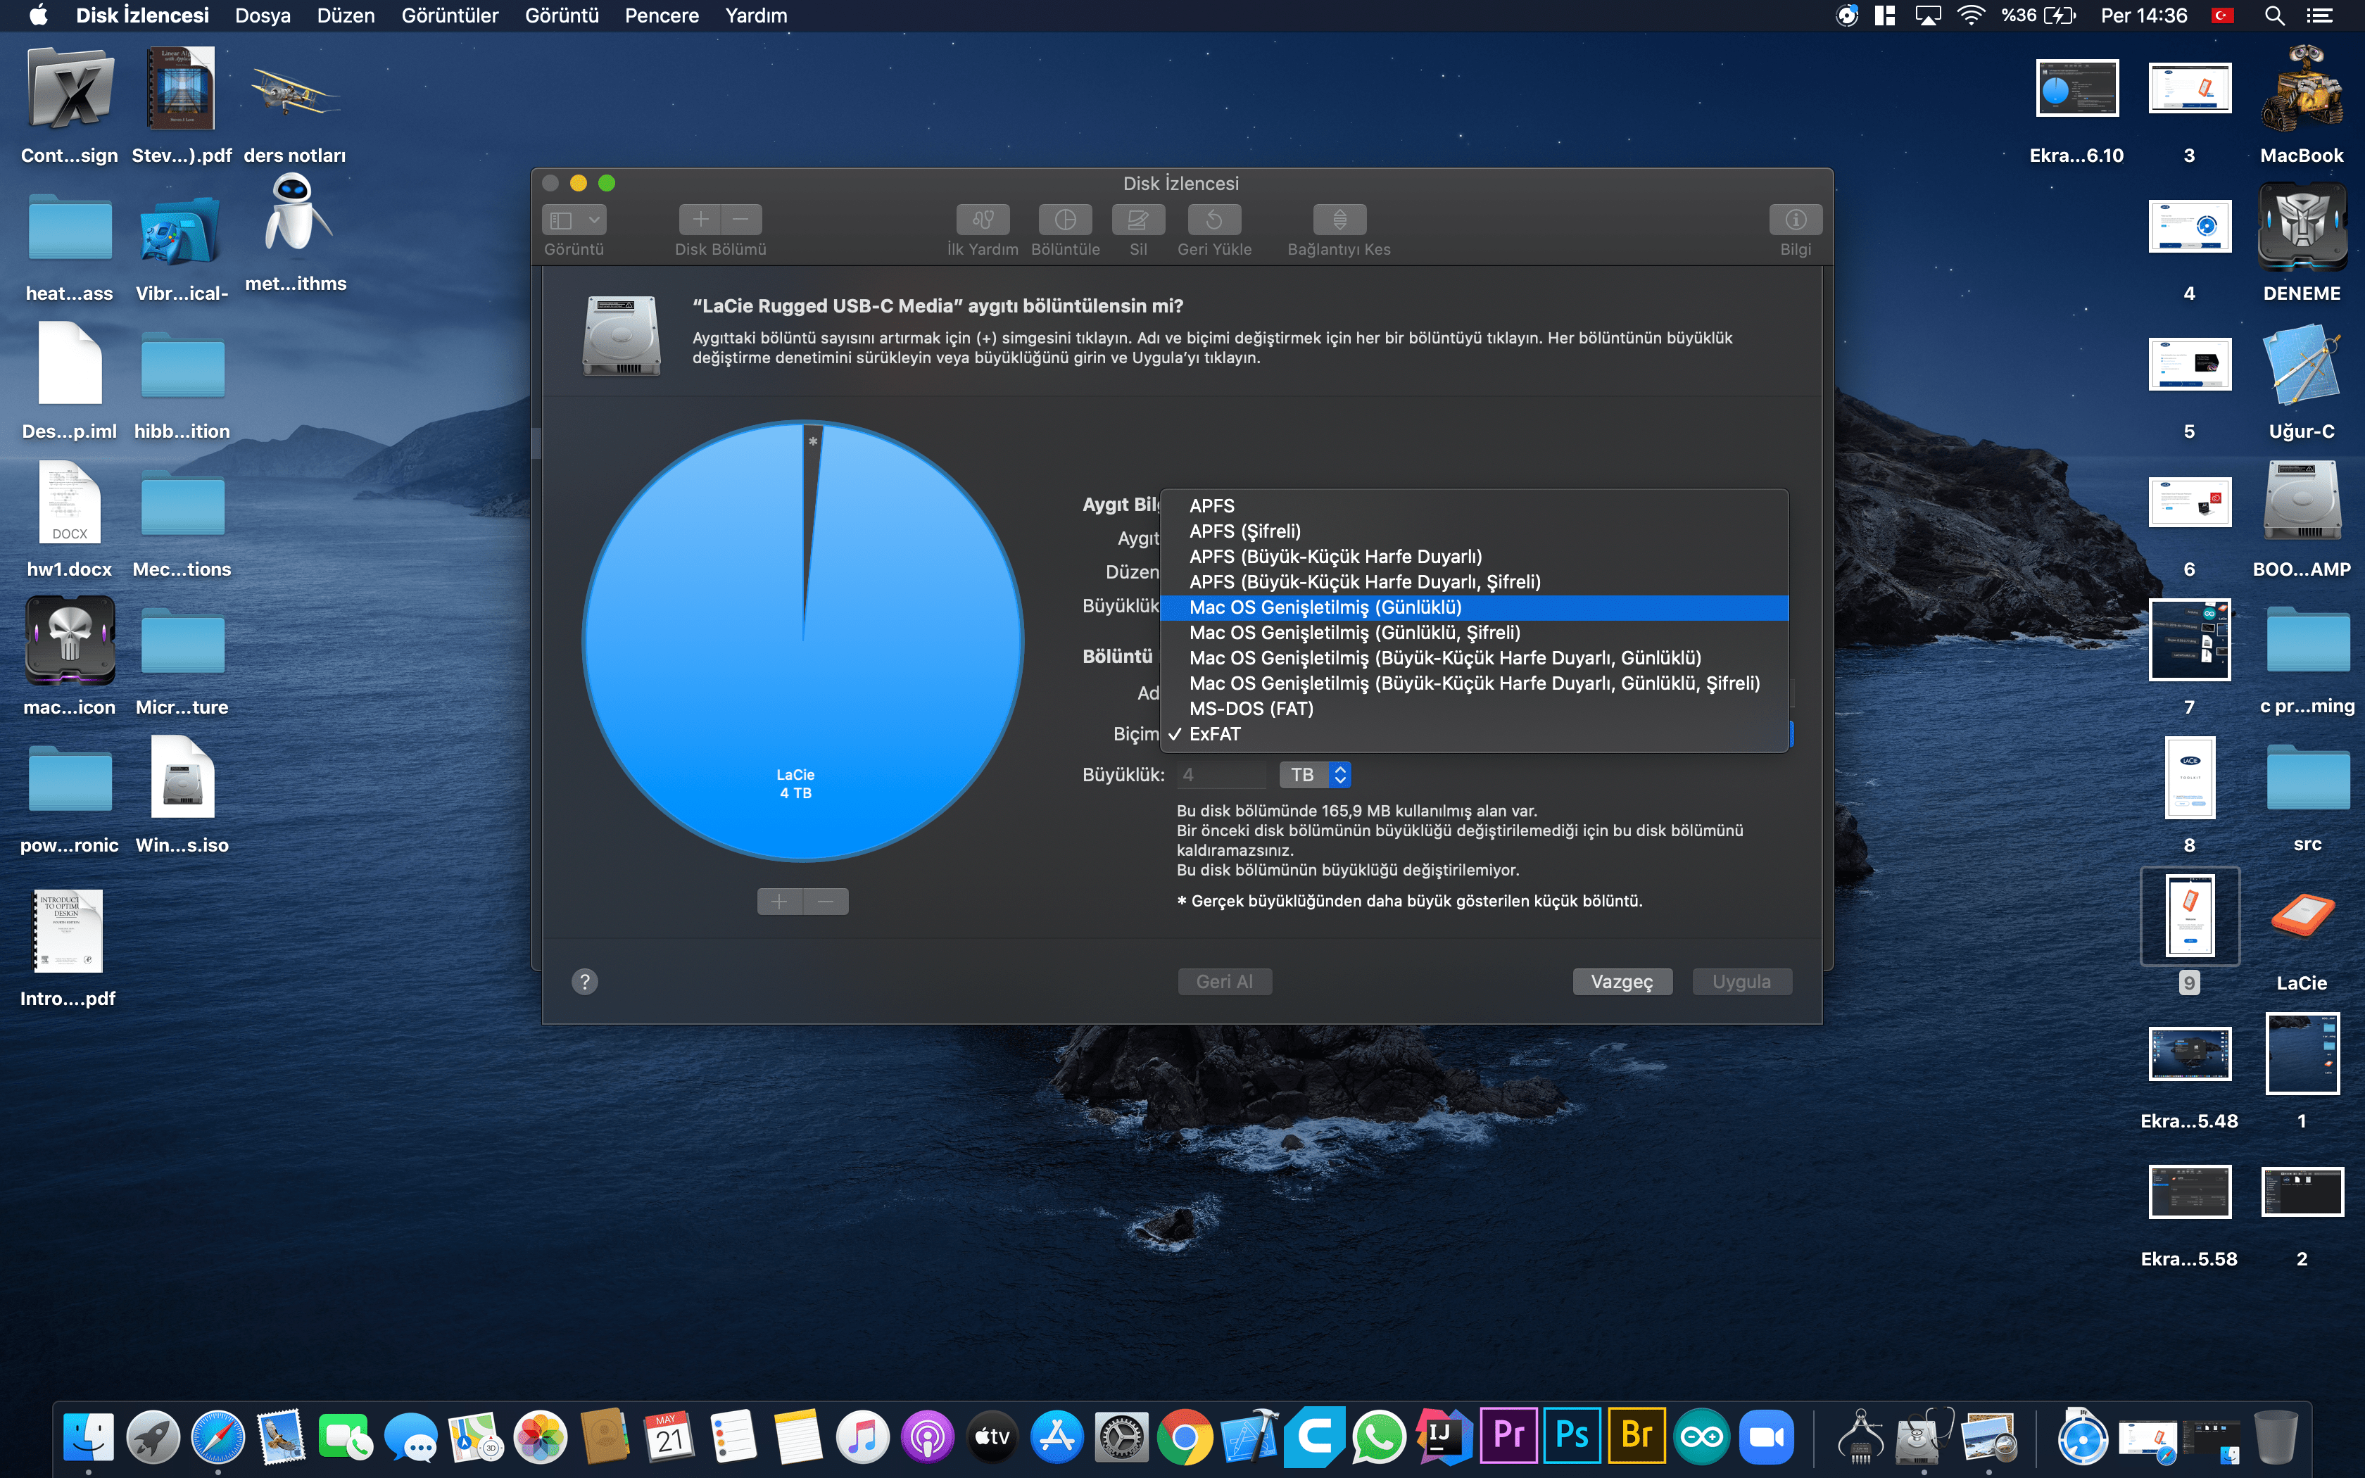Open the Yardım menu
This screenshot has width=2365, height=1478.
click(755, 15)
